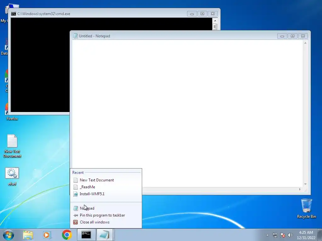The height and width of the screenshot is (241, 322).
Task: Click the Windows Start orb
Action: tap(8, 235)
